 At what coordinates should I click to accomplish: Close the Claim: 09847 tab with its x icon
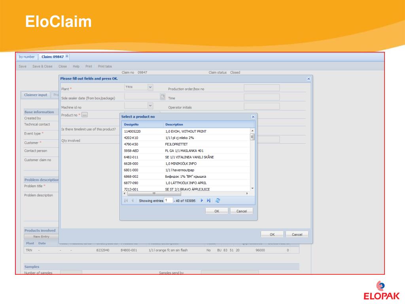tap(67, 56)
